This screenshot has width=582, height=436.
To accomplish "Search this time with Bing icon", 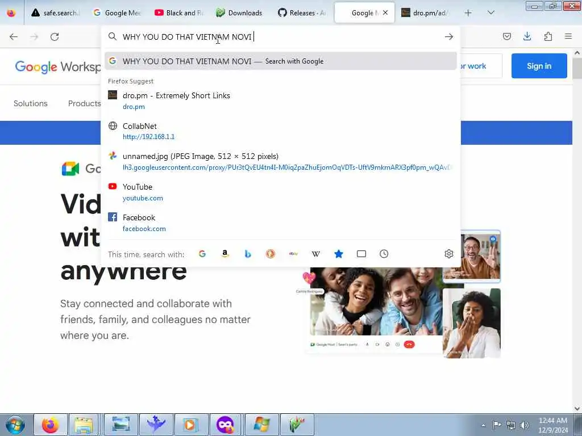I will point(248,254).
